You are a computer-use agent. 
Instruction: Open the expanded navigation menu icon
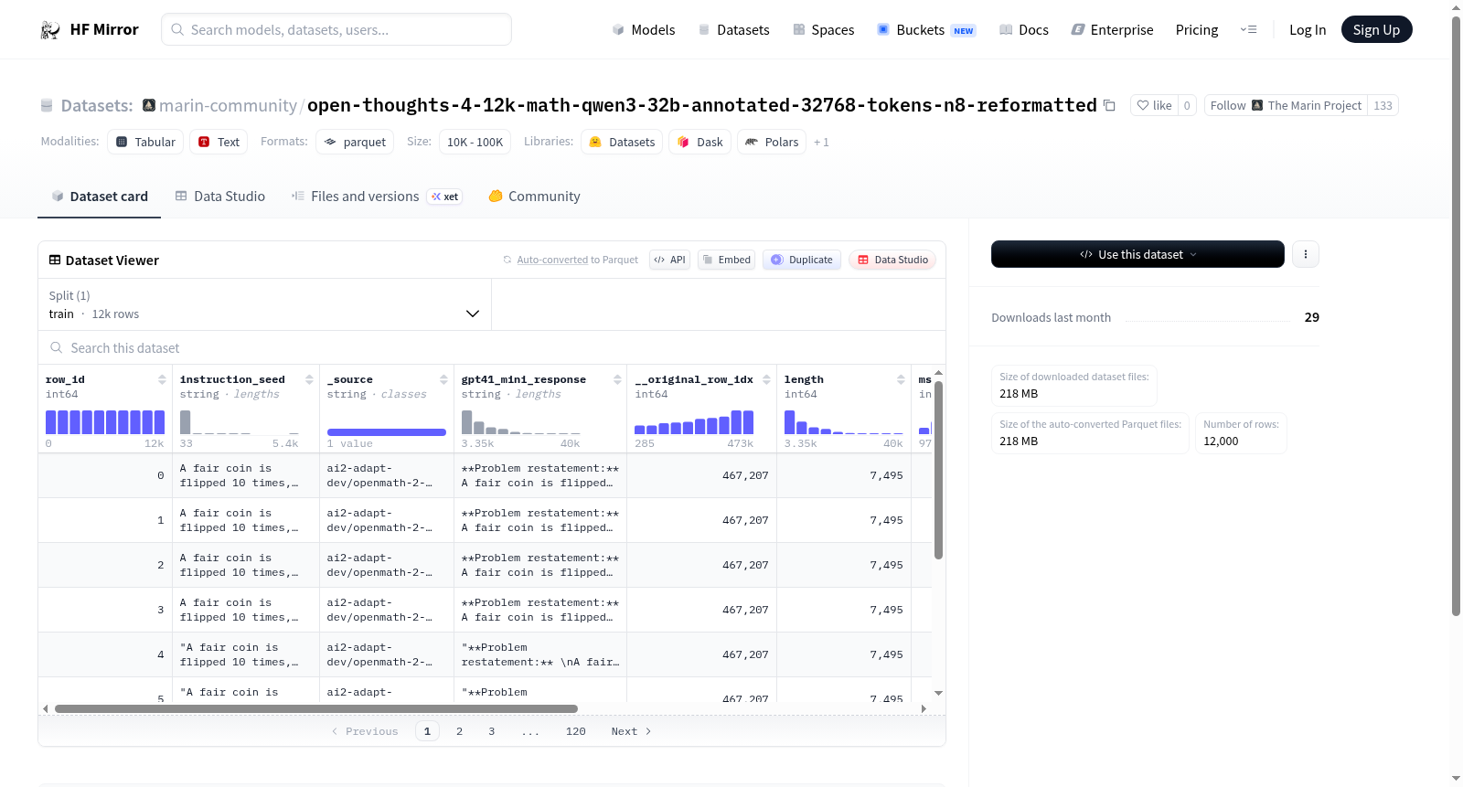1248,30
